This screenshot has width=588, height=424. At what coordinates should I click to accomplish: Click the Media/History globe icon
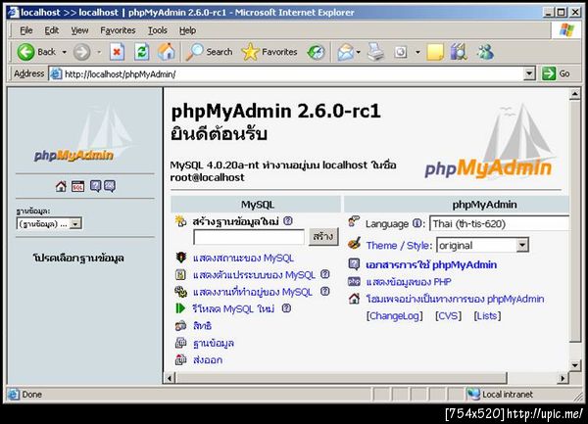316,52
